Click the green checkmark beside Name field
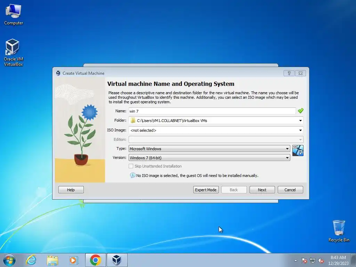The image size is (356, 267). (301, 111)
